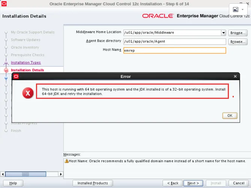
Task: Click OK in the Error dialog
Action: [230, 115]
